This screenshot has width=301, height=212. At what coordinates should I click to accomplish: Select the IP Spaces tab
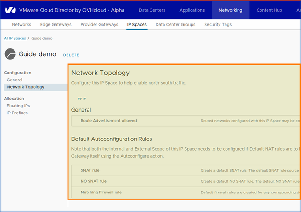point(137,25)
